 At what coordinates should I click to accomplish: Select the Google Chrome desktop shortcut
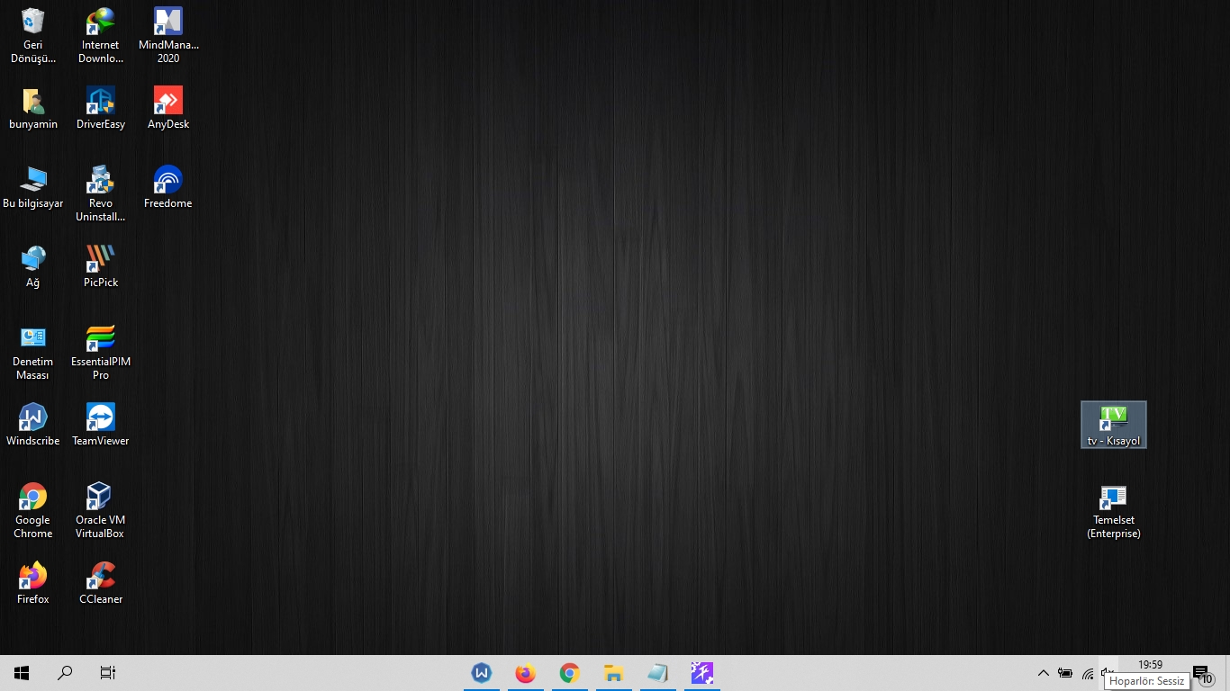(x=33, y=510)
